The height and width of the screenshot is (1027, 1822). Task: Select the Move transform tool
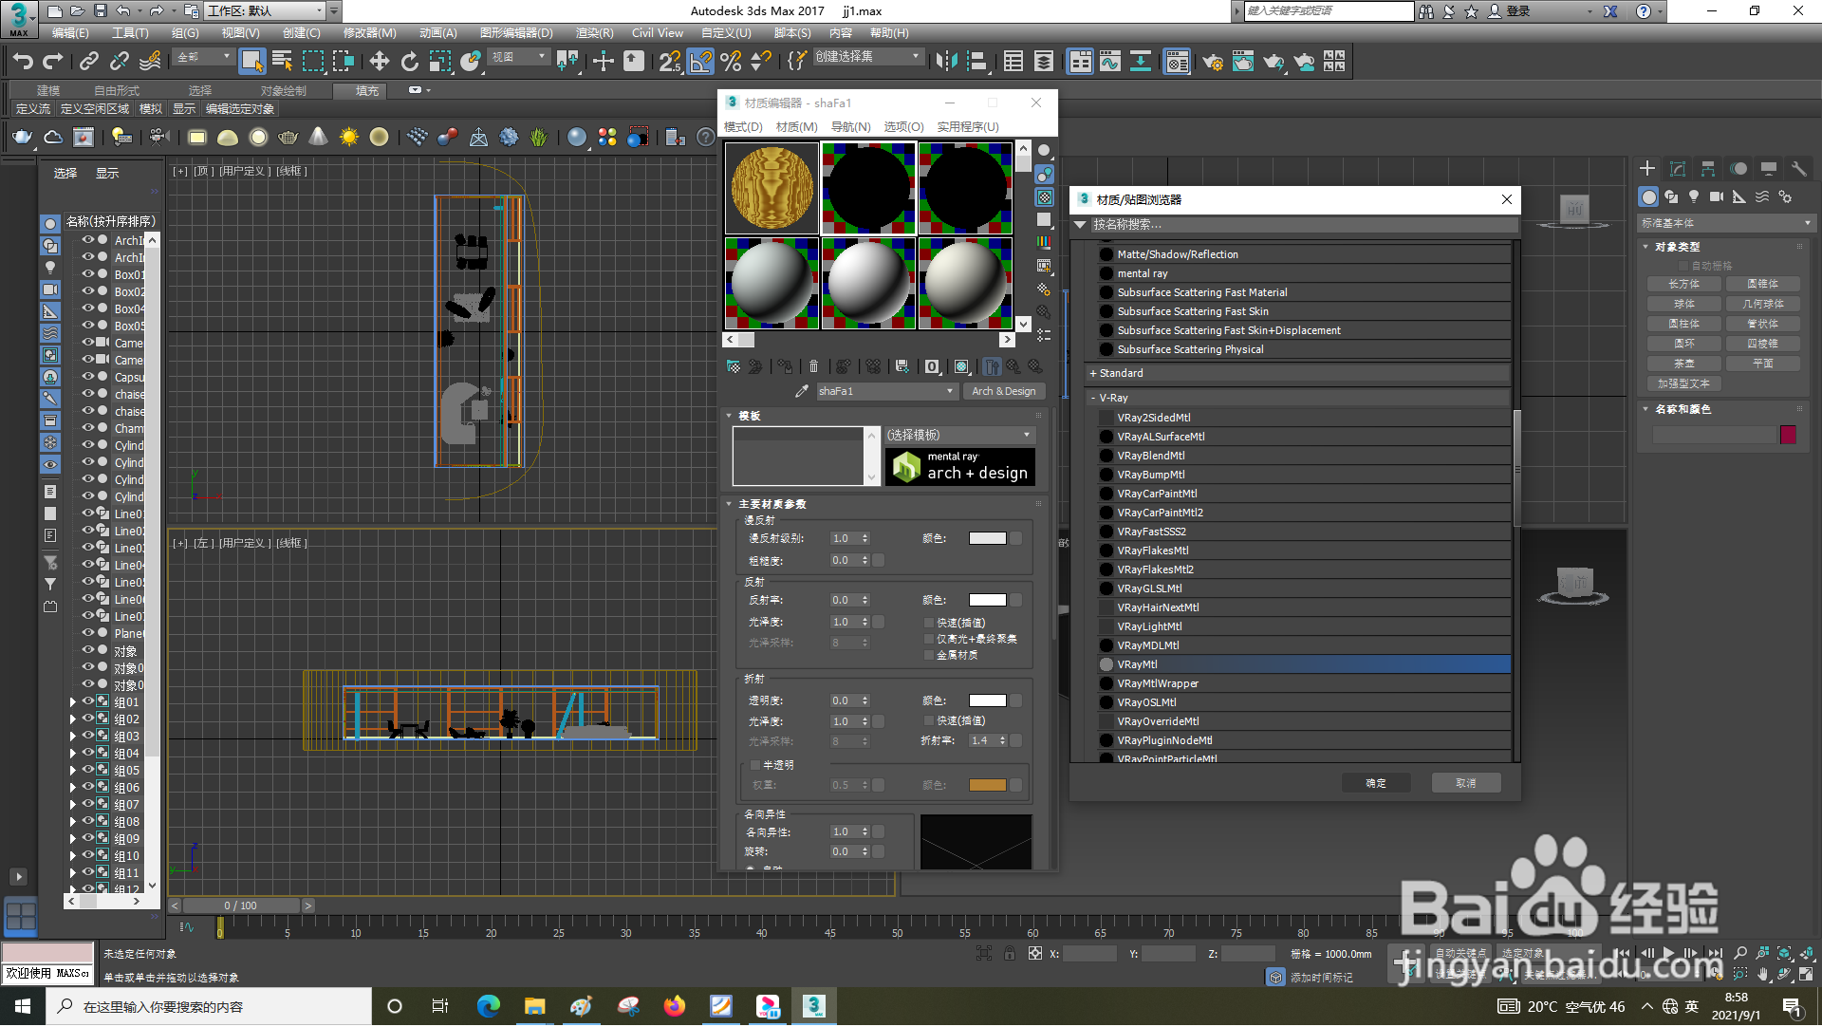(x=379, y=62)
